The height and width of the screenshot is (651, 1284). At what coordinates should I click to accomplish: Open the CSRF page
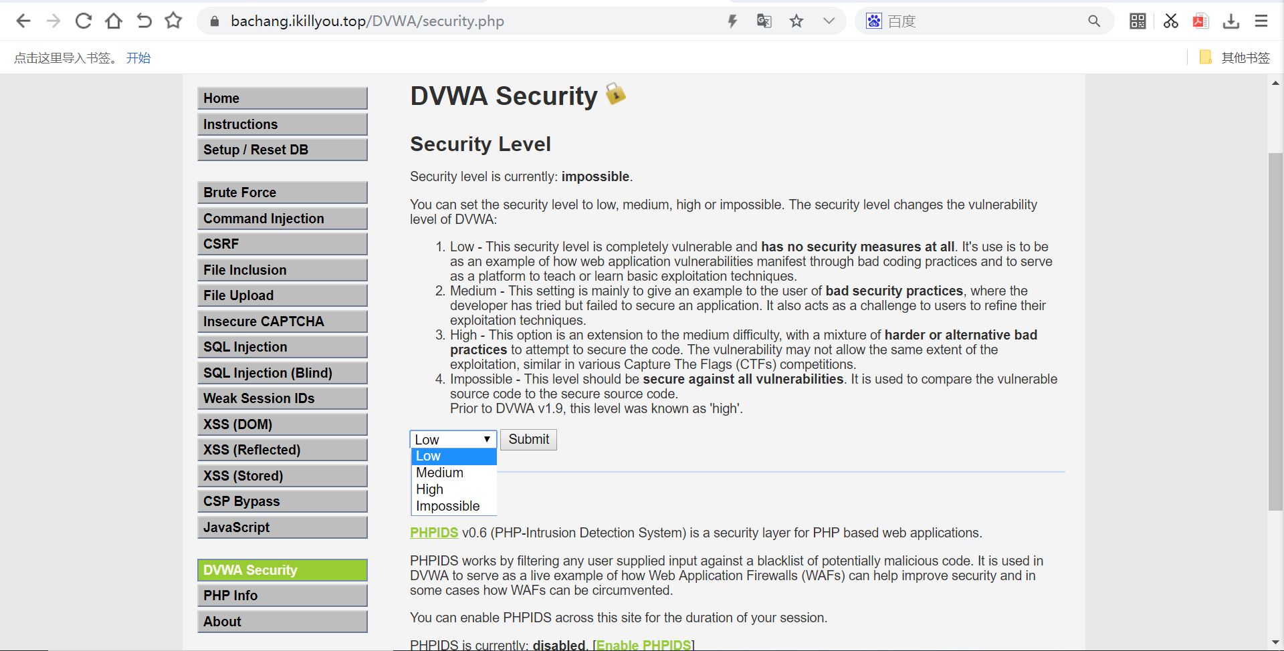282,244
